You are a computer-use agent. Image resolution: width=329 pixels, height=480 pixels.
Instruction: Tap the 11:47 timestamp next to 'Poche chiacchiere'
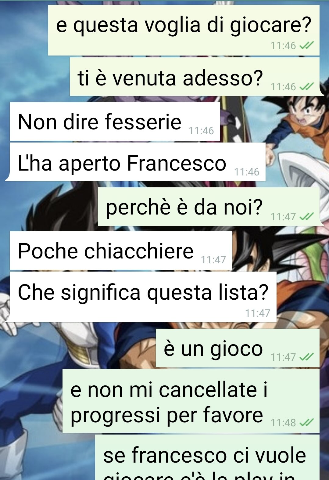click(x=213, y=260)
